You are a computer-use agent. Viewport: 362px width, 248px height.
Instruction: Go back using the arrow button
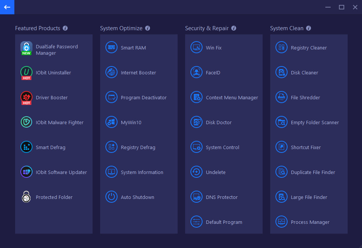(x=7, y=7)
